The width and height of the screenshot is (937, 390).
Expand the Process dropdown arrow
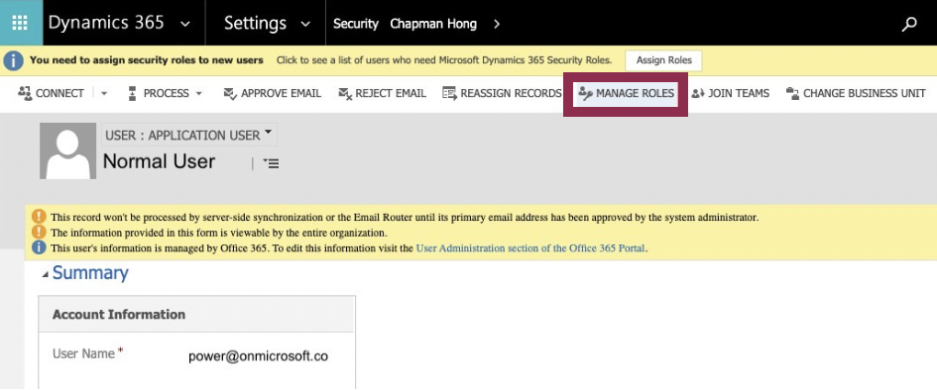click(x=199, y=94)
